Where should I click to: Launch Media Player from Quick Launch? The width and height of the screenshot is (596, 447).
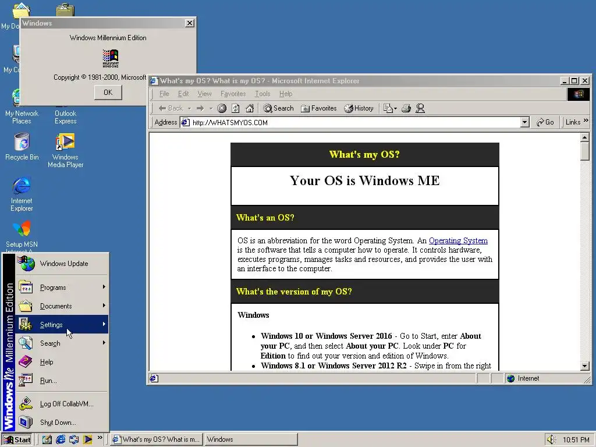(x=87, y=439)
